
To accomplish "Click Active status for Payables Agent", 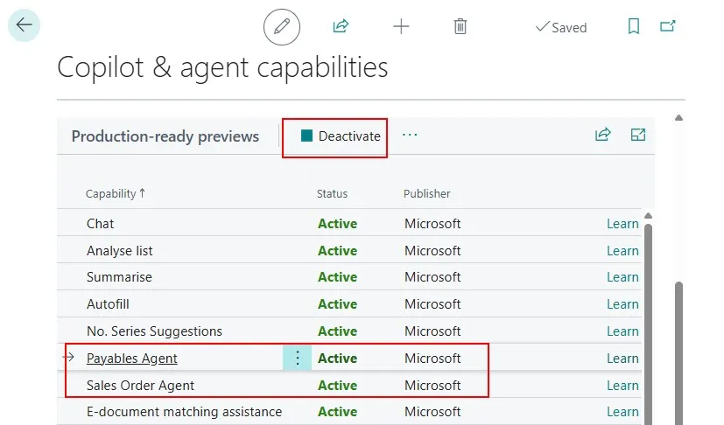I will [338, 359].
